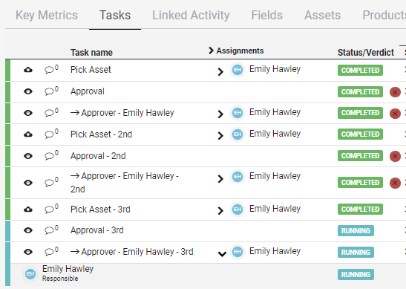Viewport: 406px width, 289px height.
Task: Click upload cloud icon for Pick Asset - 3rd
Action: 28,210
